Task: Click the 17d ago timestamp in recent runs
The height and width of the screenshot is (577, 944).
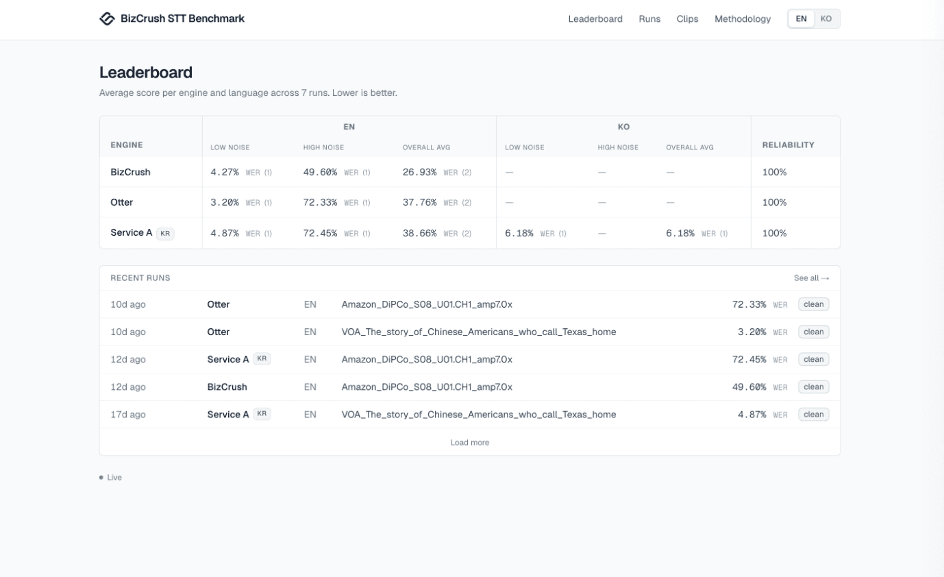Action: tap(128, 414)
